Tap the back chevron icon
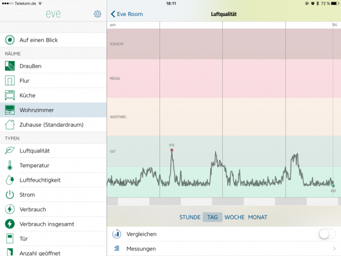This screenshot has height=256, width=341. click(x=113, y=14)
